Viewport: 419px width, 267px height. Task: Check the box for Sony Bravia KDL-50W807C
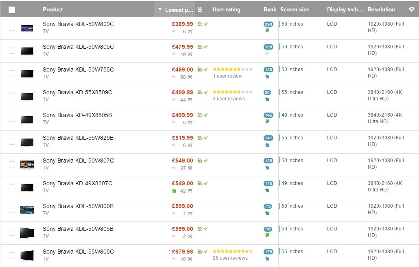pos(12,164)
